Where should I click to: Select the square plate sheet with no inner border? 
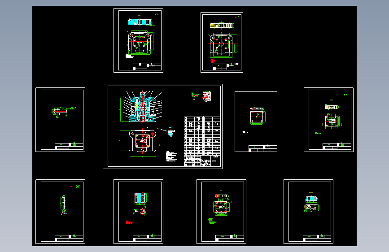(x=256, y=122)
